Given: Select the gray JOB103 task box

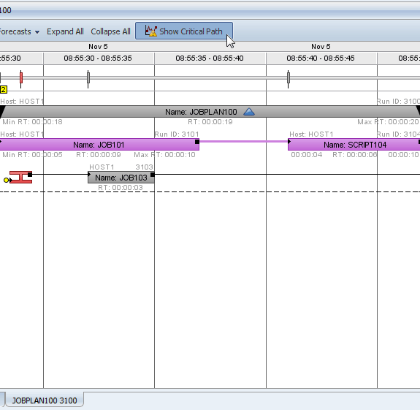Looking at the screenshot, I should point(121,178).
